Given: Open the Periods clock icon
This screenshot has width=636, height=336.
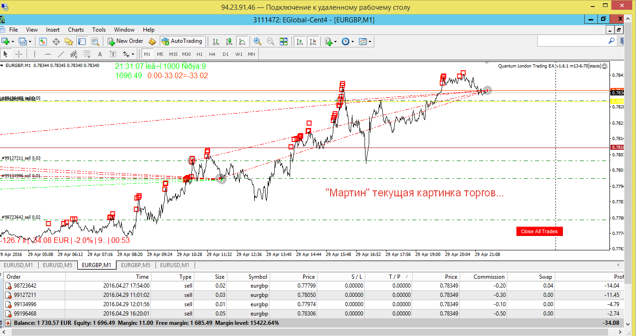Looking at the screenshot, I should pyautogui.click(x=345, y=41).
